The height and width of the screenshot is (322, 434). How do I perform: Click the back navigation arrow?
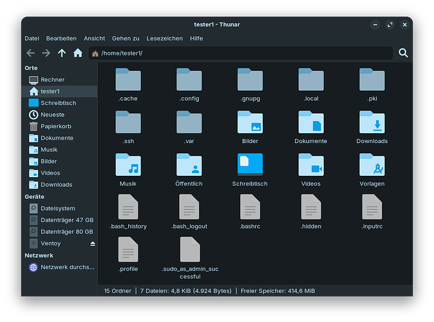tap(30, 53)
